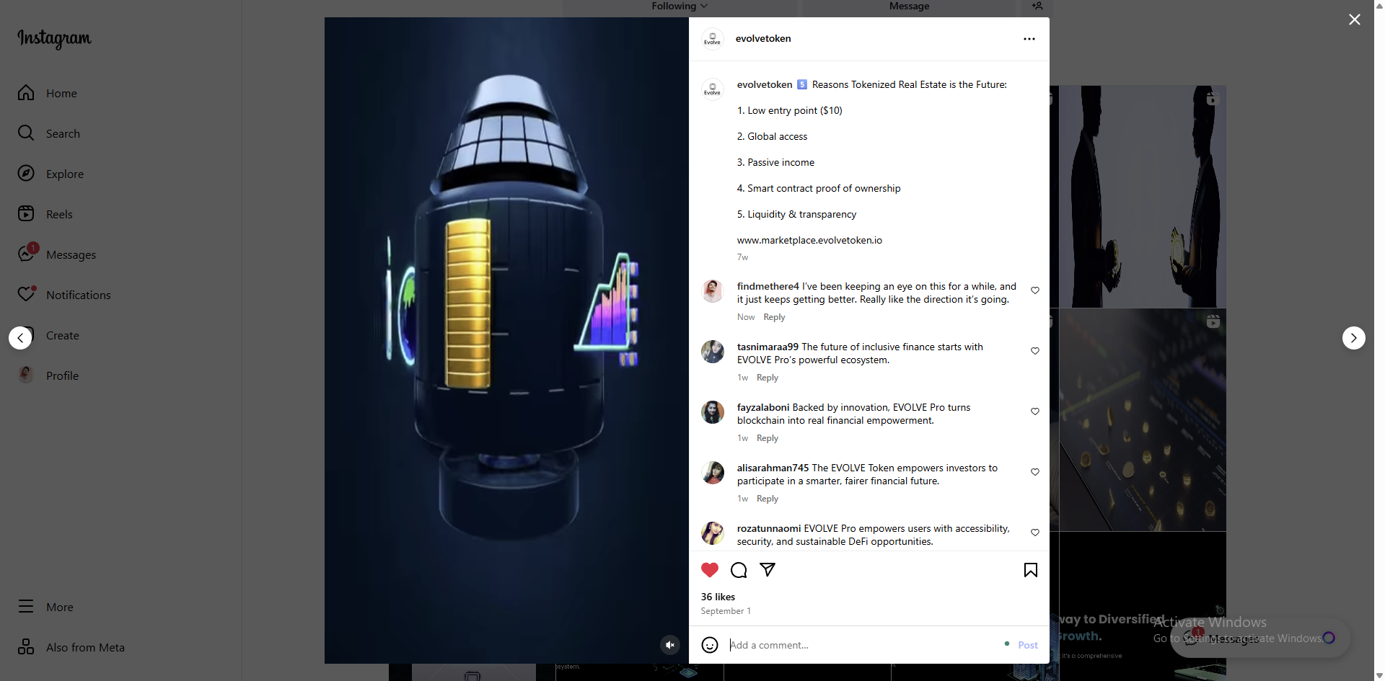This screenshot has height=681, width=1385.
Task: Like tasnimaraa99's comment
Action: [1035, 351]
